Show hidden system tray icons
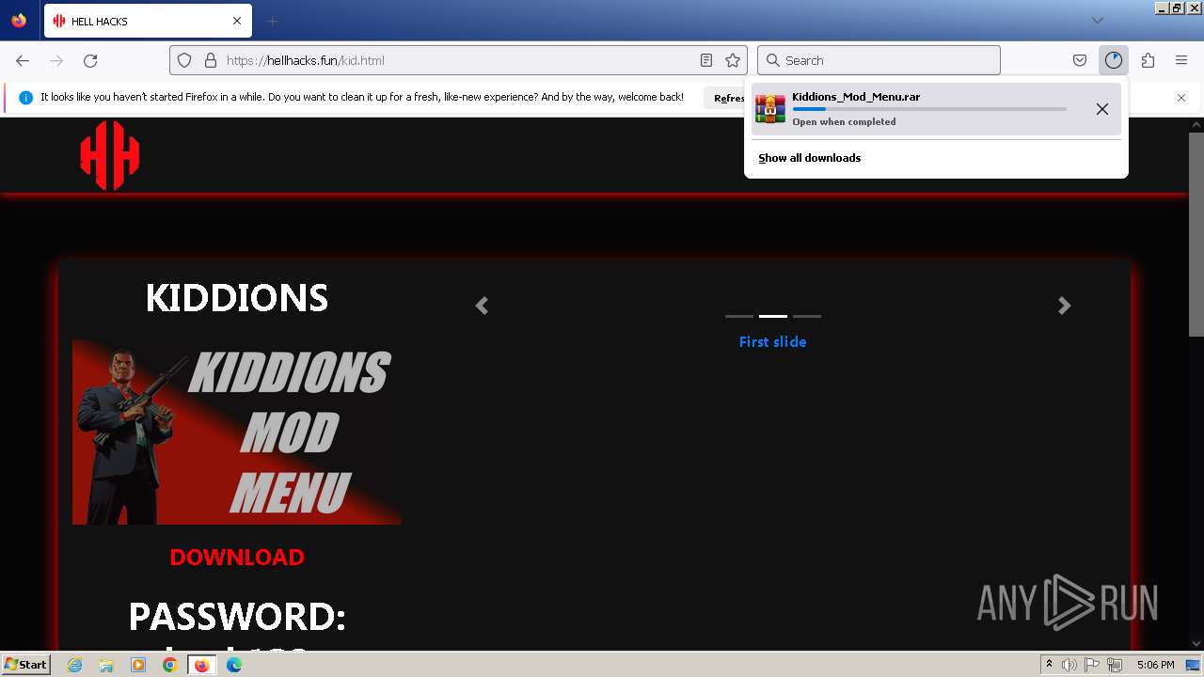This screenshot has width=1204, height=677. pos(1050,665)
